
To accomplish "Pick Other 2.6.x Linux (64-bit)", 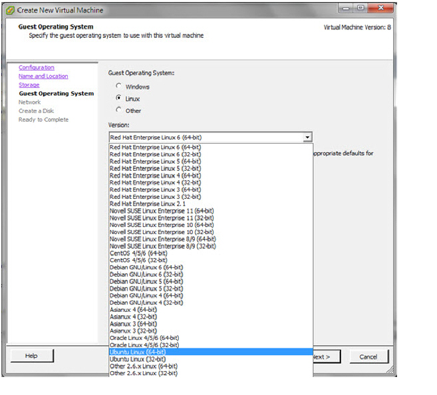I will coord(211,366).
